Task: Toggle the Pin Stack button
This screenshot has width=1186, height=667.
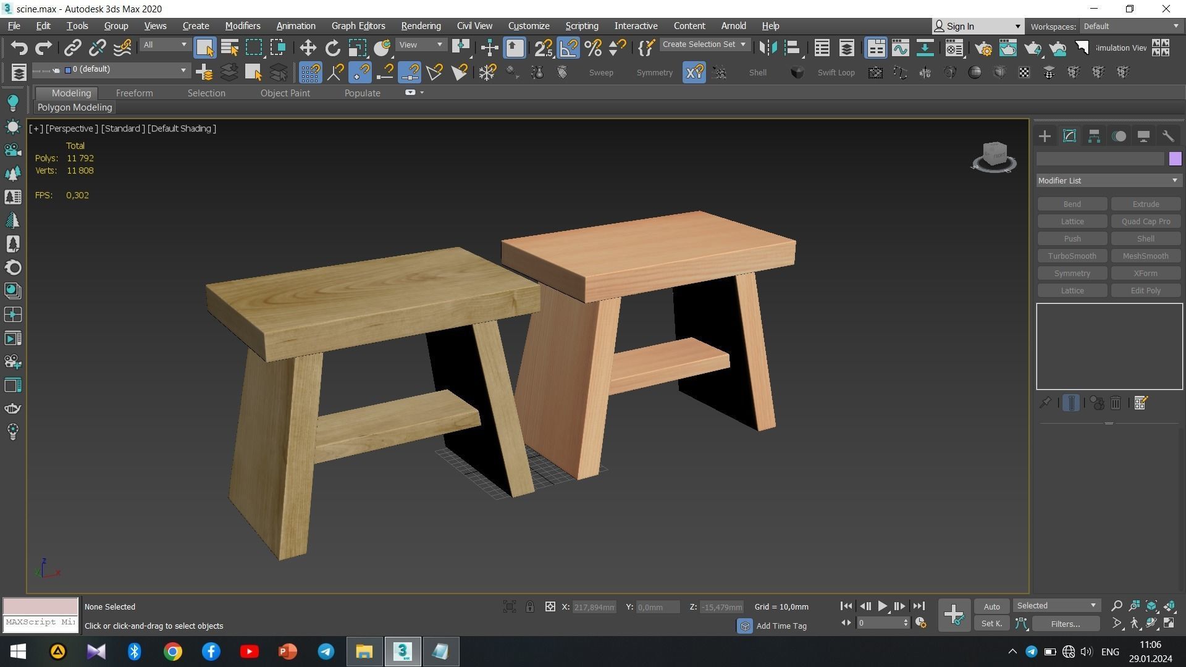Action: point(1045,403)
